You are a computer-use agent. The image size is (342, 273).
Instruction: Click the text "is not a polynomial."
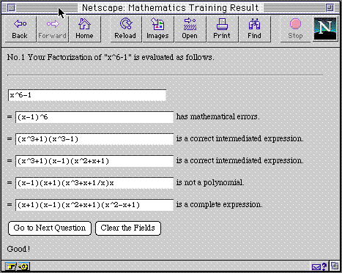[x=210, y=182]
